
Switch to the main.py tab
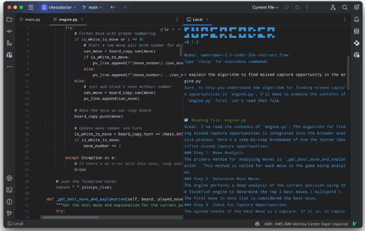[30, 19]
